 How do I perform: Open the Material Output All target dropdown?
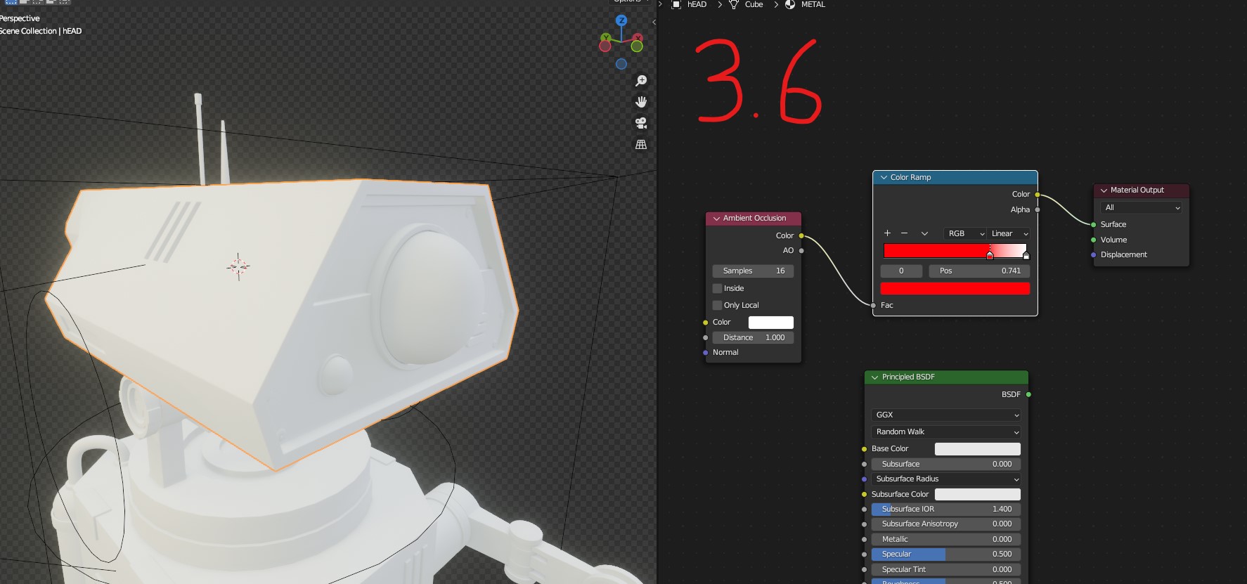[x=1142, y=207]
